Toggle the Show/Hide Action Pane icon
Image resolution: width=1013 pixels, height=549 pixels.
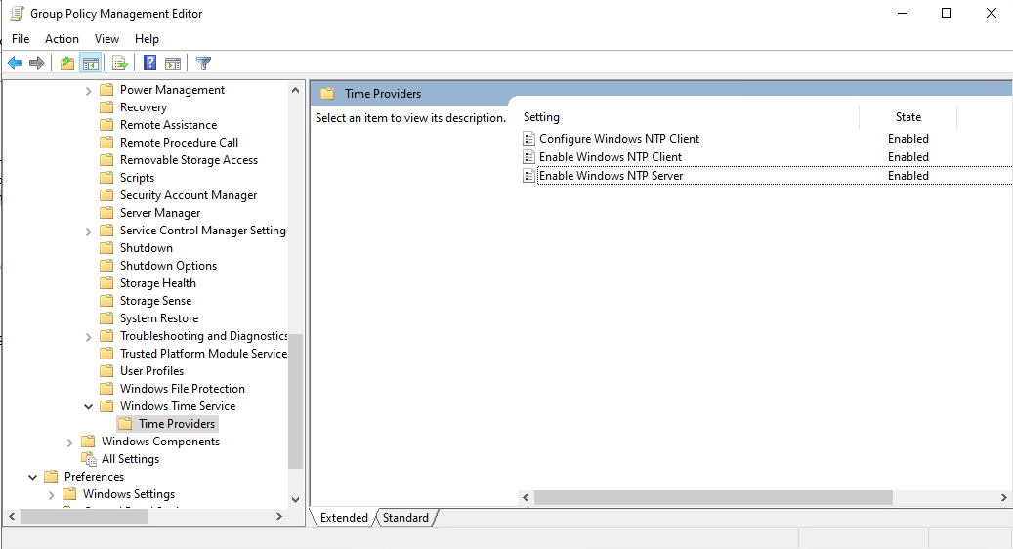coord(173,63)
